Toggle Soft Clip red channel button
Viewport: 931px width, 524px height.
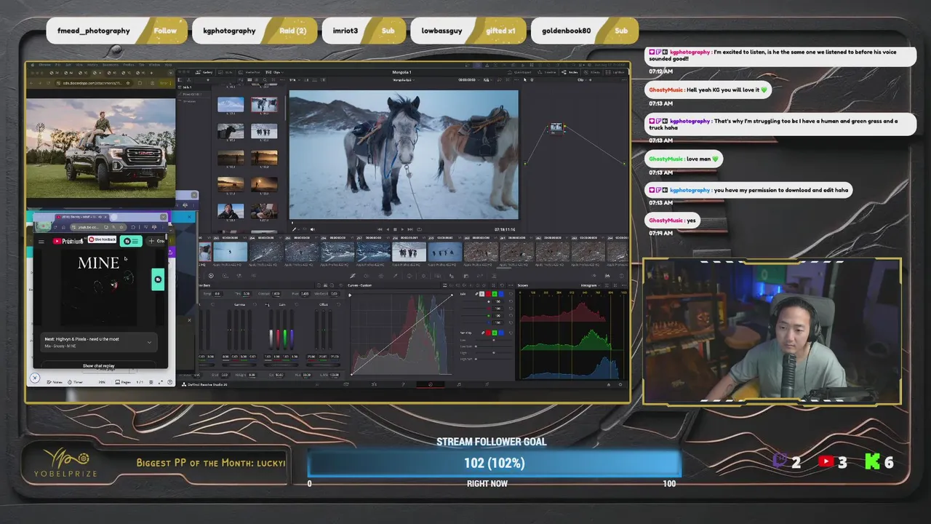pos(488,333)
